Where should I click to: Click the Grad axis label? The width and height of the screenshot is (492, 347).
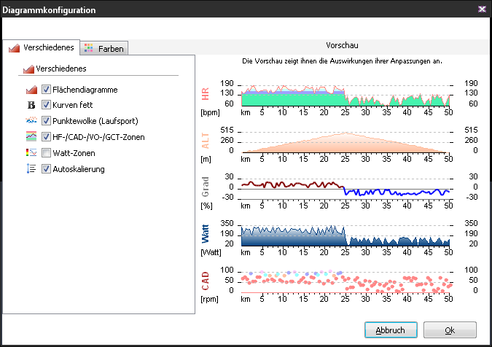coord(206,187)
